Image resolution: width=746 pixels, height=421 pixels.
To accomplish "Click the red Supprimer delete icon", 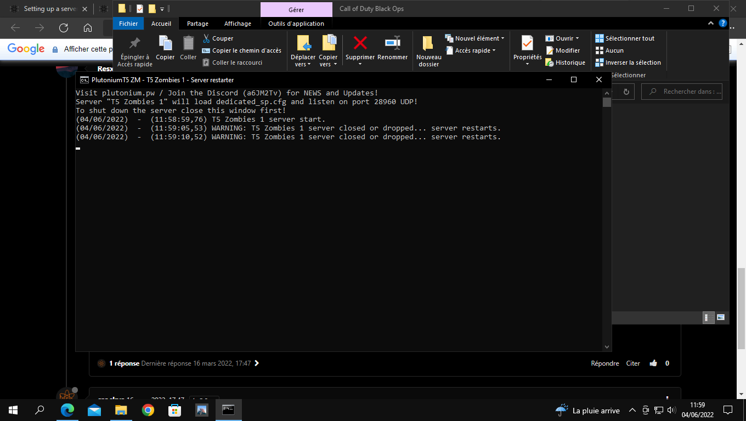I will click(360, 43).
